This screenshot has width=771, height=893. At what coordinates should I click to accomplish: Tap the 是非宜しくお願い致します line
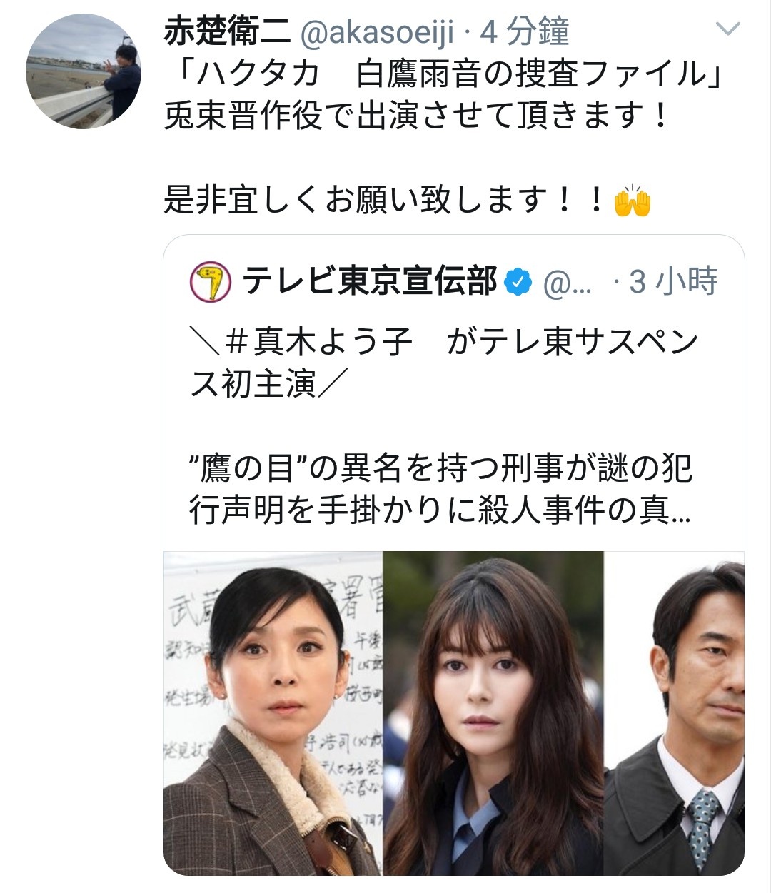click(x=387, y=201)
